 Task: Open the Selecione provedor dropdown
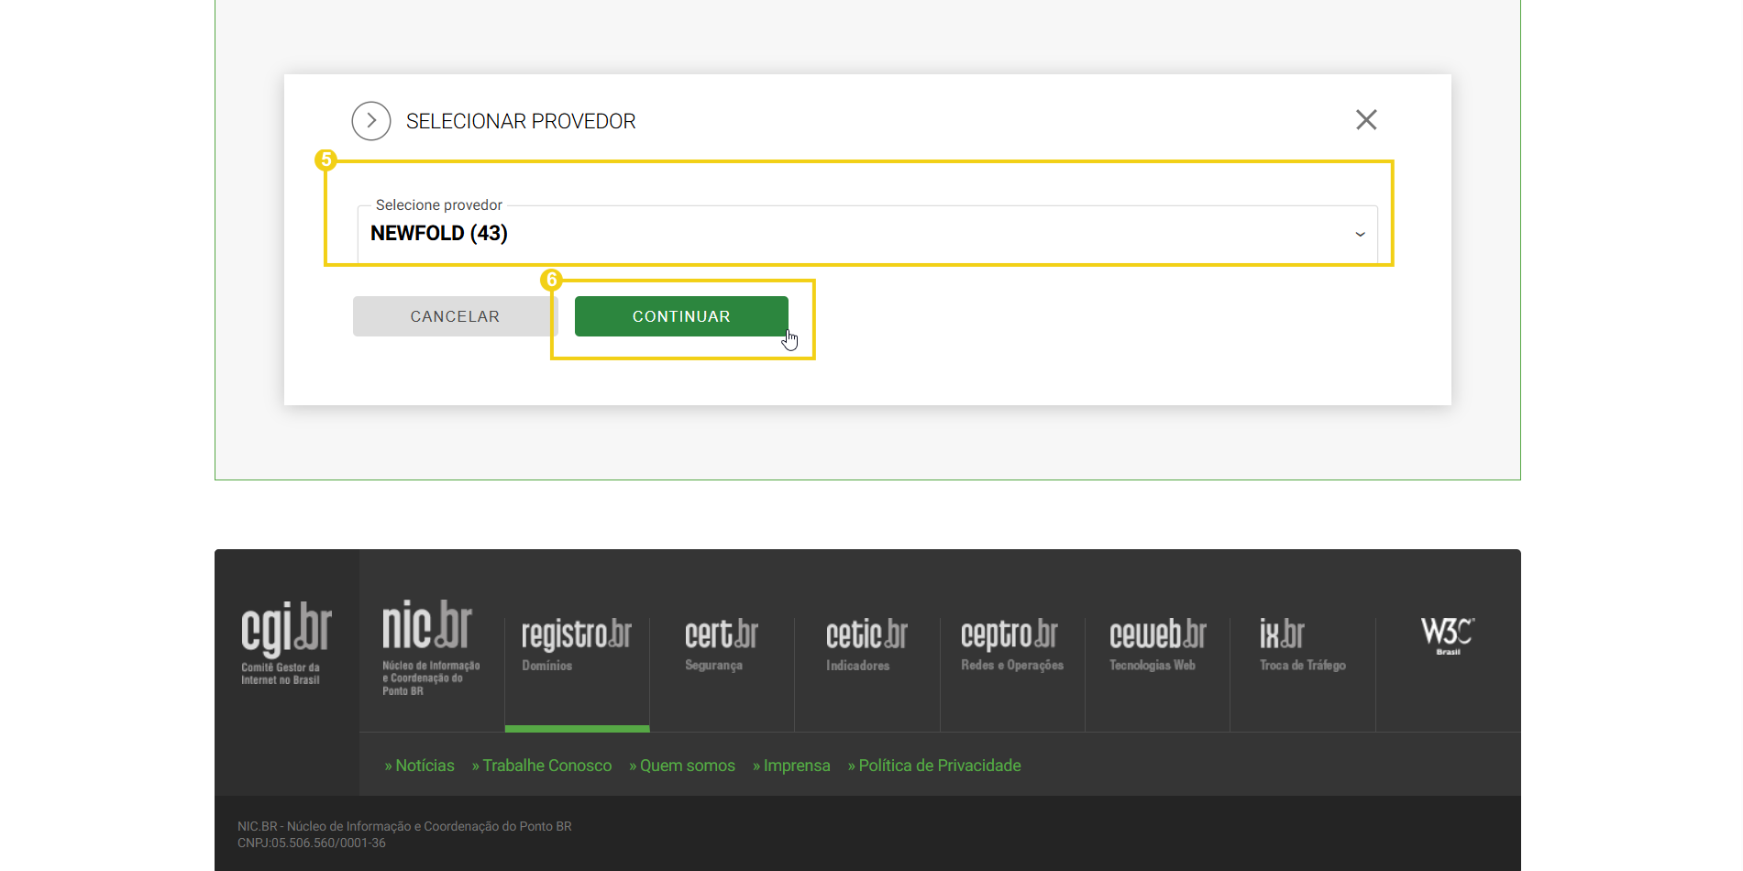(866, 234)
